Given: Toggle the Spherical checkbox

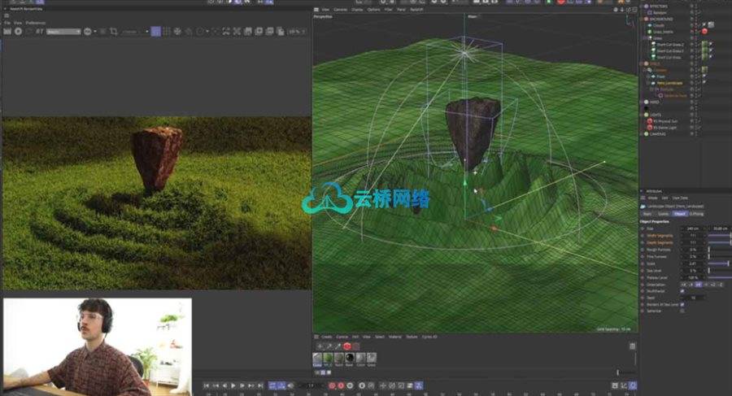Looking at the screenshot, I should click(682, 310).
